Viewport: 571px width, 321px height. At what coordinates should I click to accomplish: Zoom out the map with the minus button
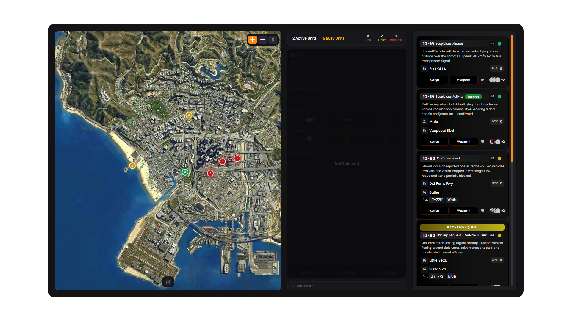click(263, 40)
